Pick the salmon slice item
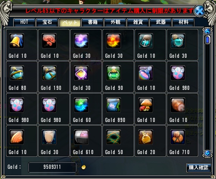 pyautogui.click(x=17, y=137)
